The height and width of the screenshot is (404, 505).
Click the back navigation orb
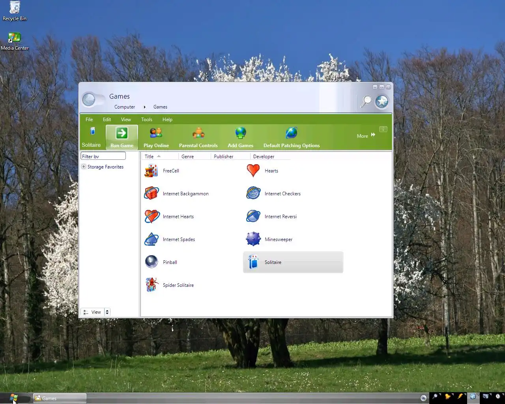pos(89,100)
